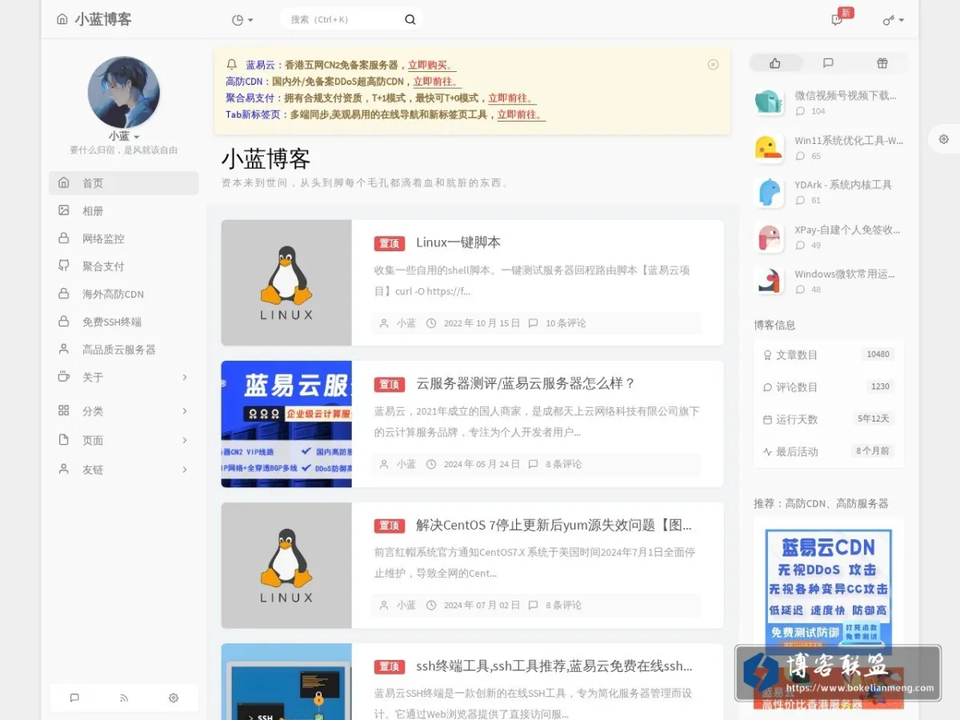Expand the 页面 submenu chevron
This screenshot has height=720, width=960.
[x=185, y=440]
